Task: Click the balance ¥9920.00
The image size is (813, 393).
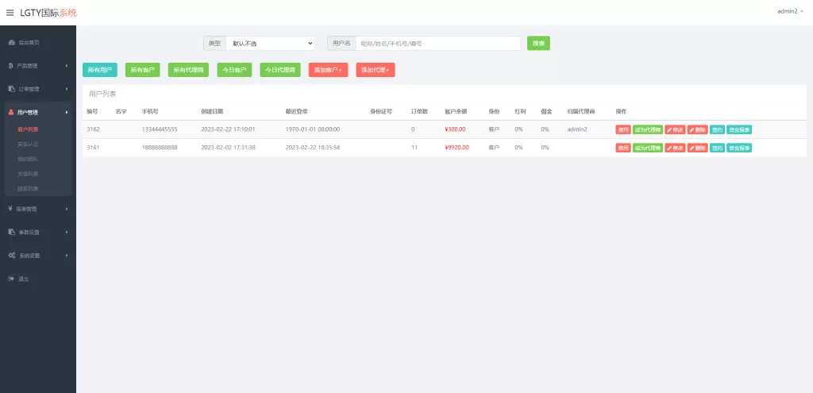Action: pyautogui.click(x=457, y=147)
